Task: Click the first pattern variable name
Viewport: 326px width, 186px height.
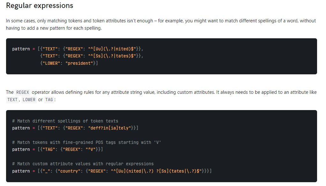Action: pos(21,48)
